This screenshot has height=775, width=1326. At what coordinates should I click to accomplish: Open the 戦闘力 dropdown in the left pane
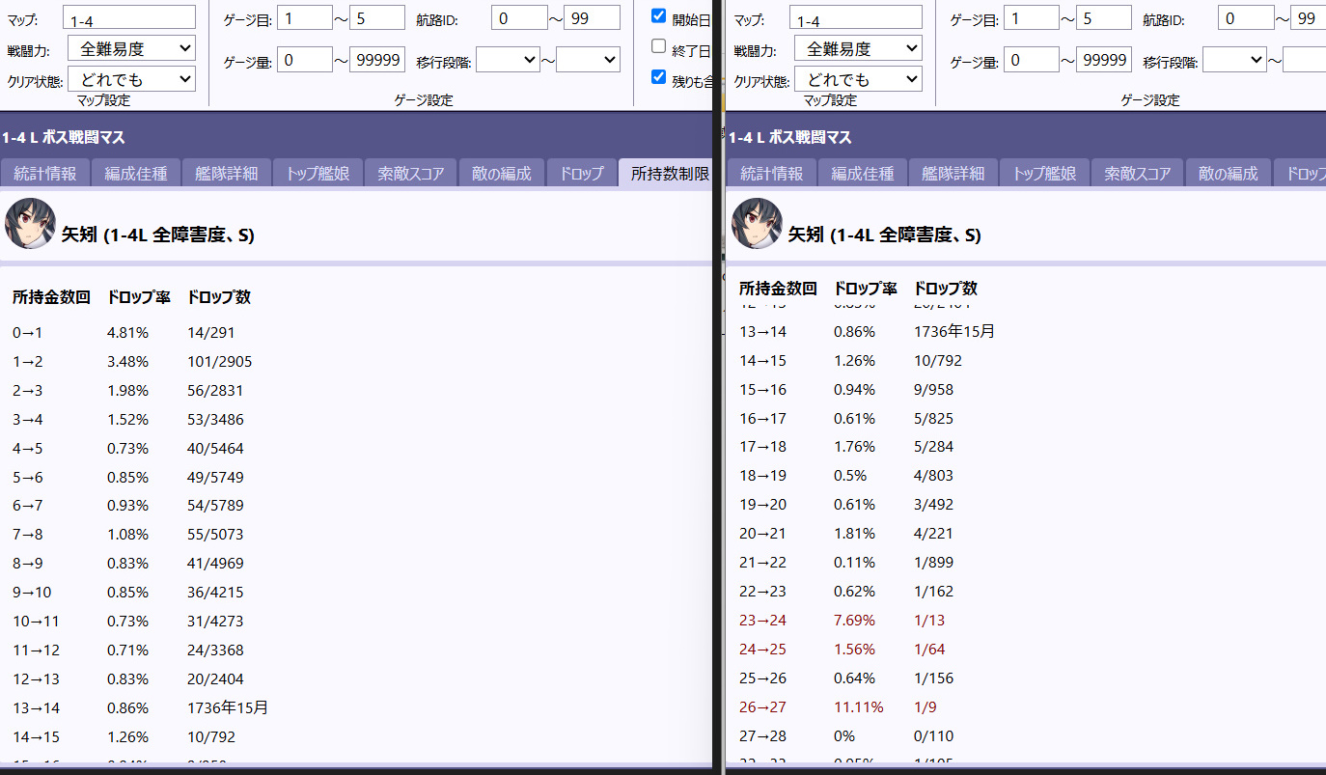pos(131,48)
